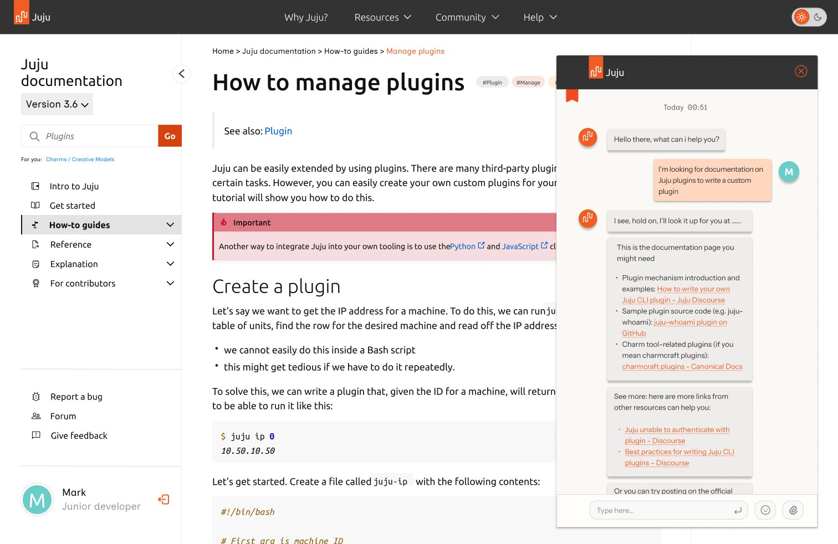Close the Juju chat panel
Image resolution: width=838 pixels, height=544 pixels.
point(801,71)
